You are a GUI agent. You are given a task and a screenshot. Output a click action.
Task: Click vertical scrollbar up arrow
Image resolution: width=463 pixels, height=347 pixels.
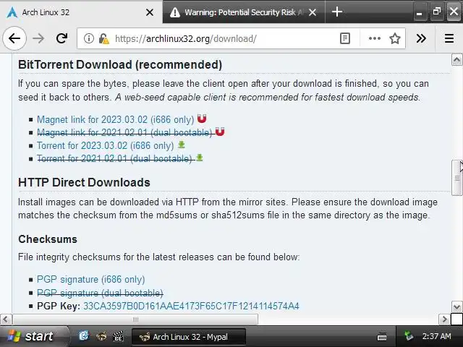pyautogui.click(x=456, y=60)
